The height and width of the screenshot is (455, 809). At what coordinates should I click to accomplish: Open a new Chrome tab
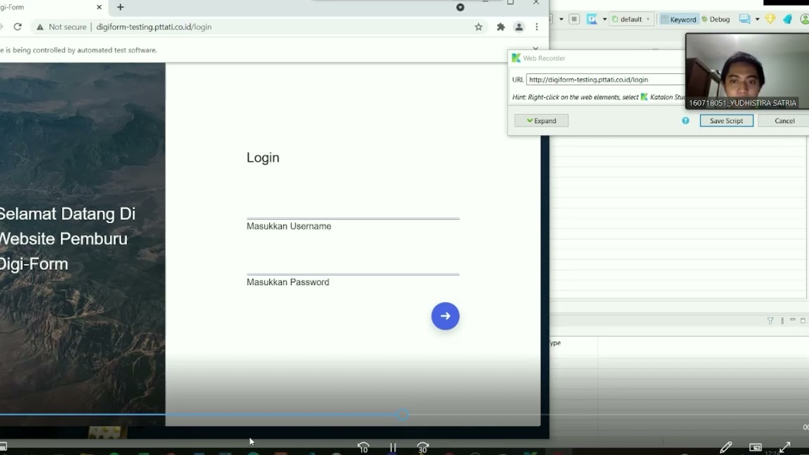click(x=120, y=7)
